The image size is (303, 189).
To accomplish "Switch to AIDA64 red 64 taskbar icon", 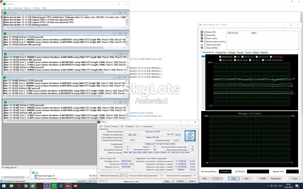I will tap(68, 186).
